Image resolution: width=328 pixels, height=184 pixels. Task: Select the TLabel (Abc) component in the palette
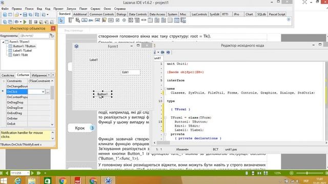point(91,20)
